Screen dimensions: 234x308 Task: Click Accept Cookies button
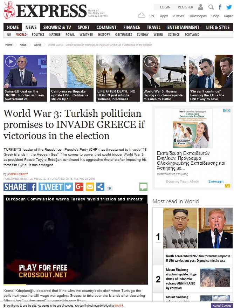point(222,306)
